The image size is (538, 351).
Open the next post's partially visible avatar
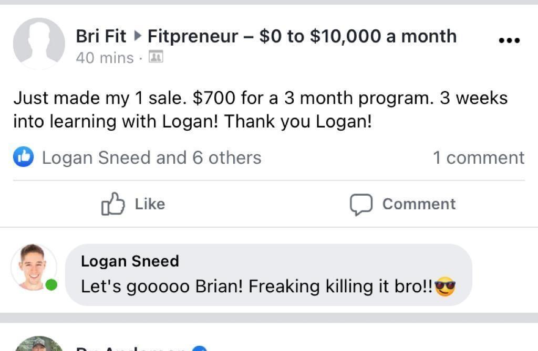[38, 344]
